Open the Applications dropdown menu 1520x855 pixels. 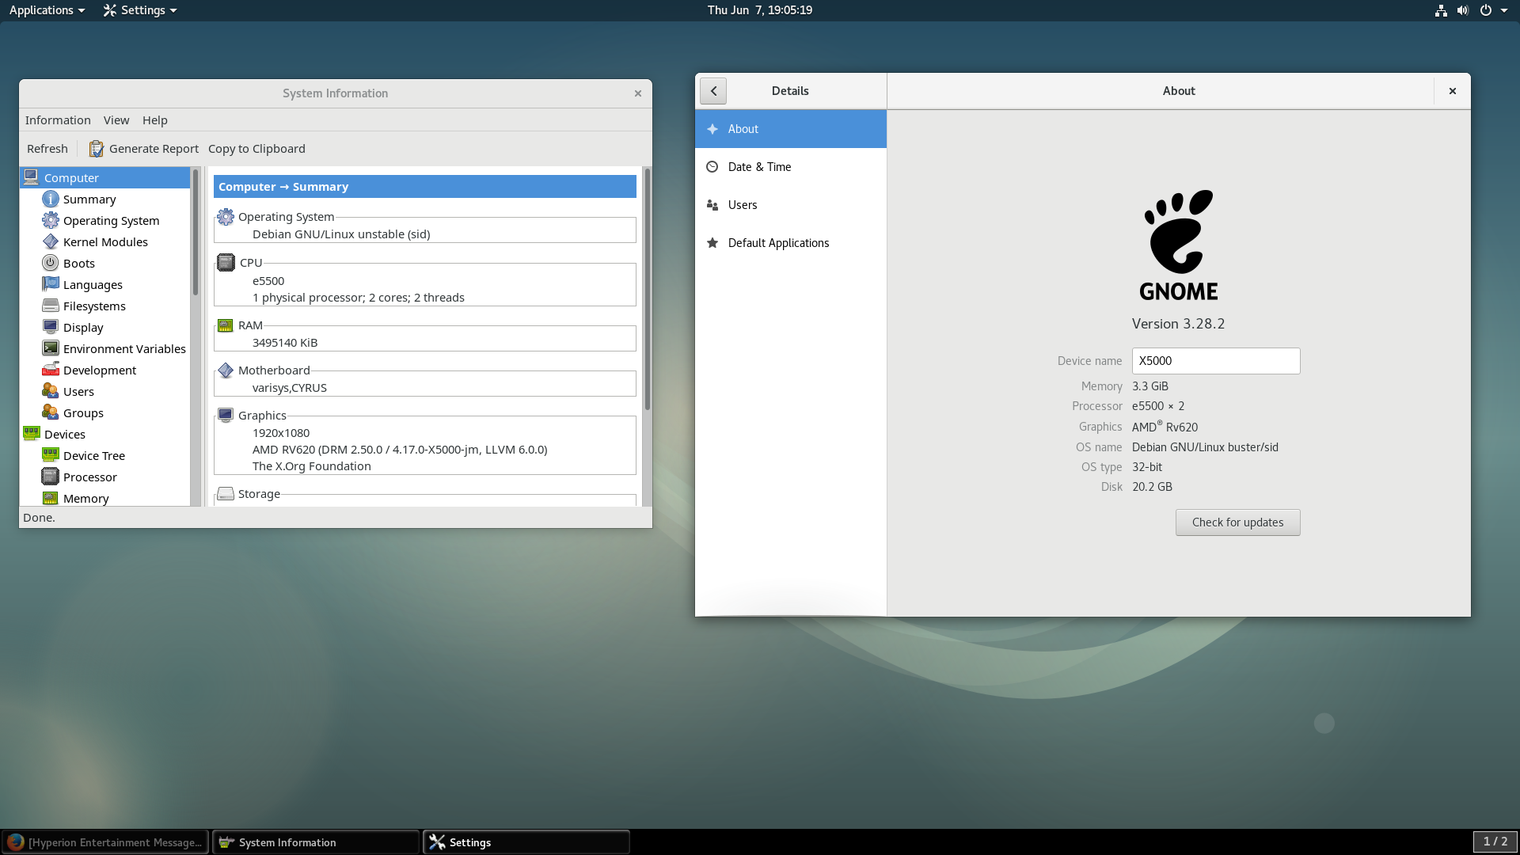point(47,10)
